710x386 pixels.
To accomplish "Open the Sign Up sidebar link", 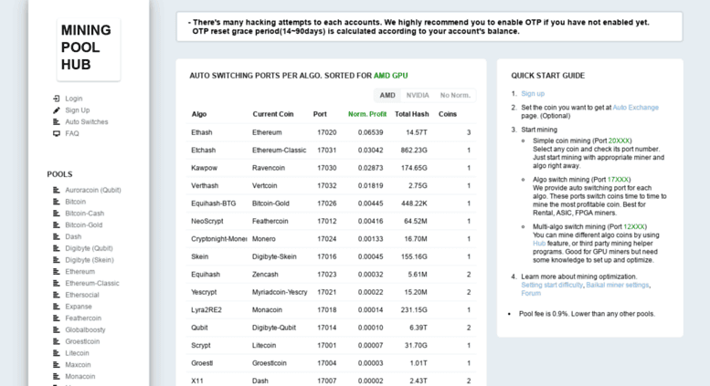I will point(78,110).
